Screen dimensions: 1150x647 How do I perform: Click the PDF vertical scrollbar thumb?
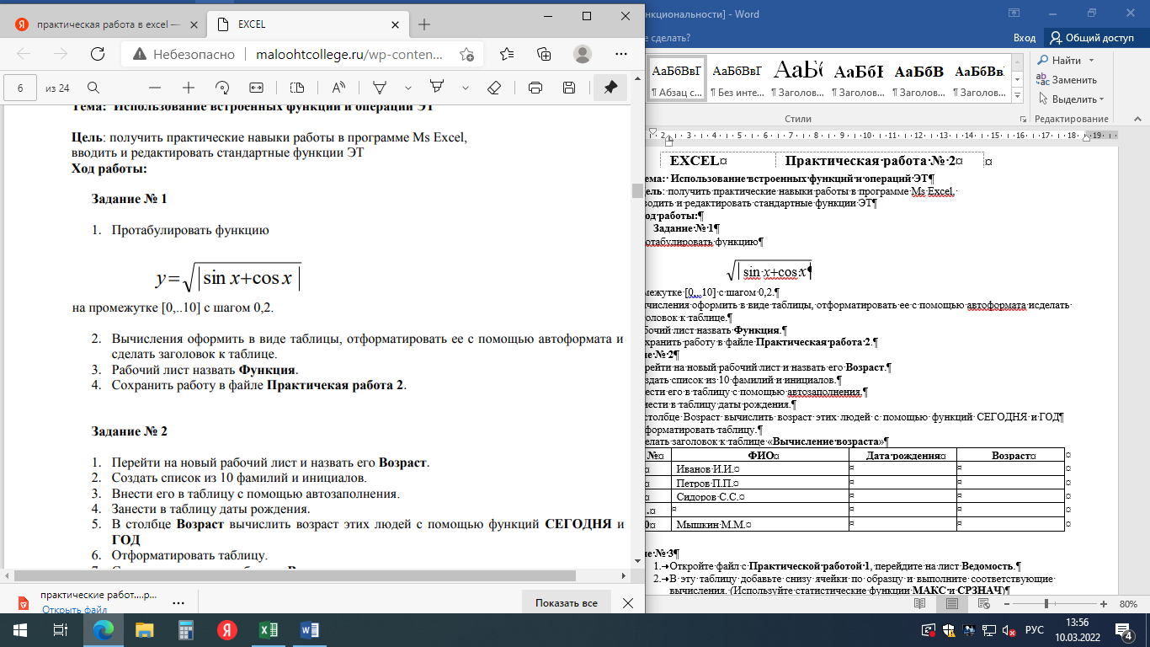[x=637, y=190]
